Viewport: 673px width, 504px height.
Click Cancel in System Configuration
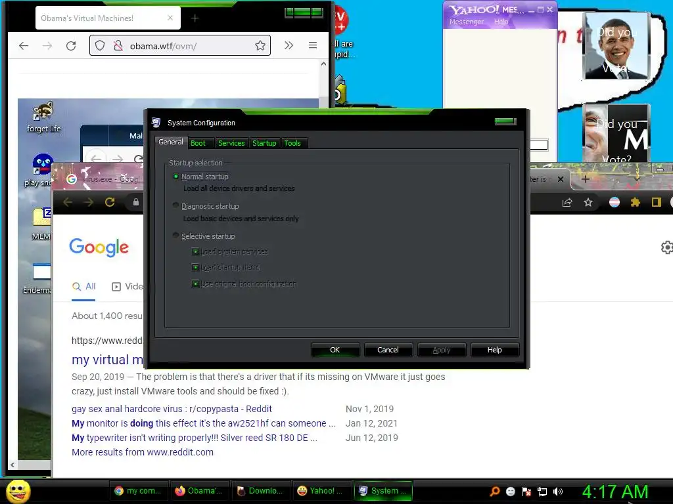click(x=388, y=350)
